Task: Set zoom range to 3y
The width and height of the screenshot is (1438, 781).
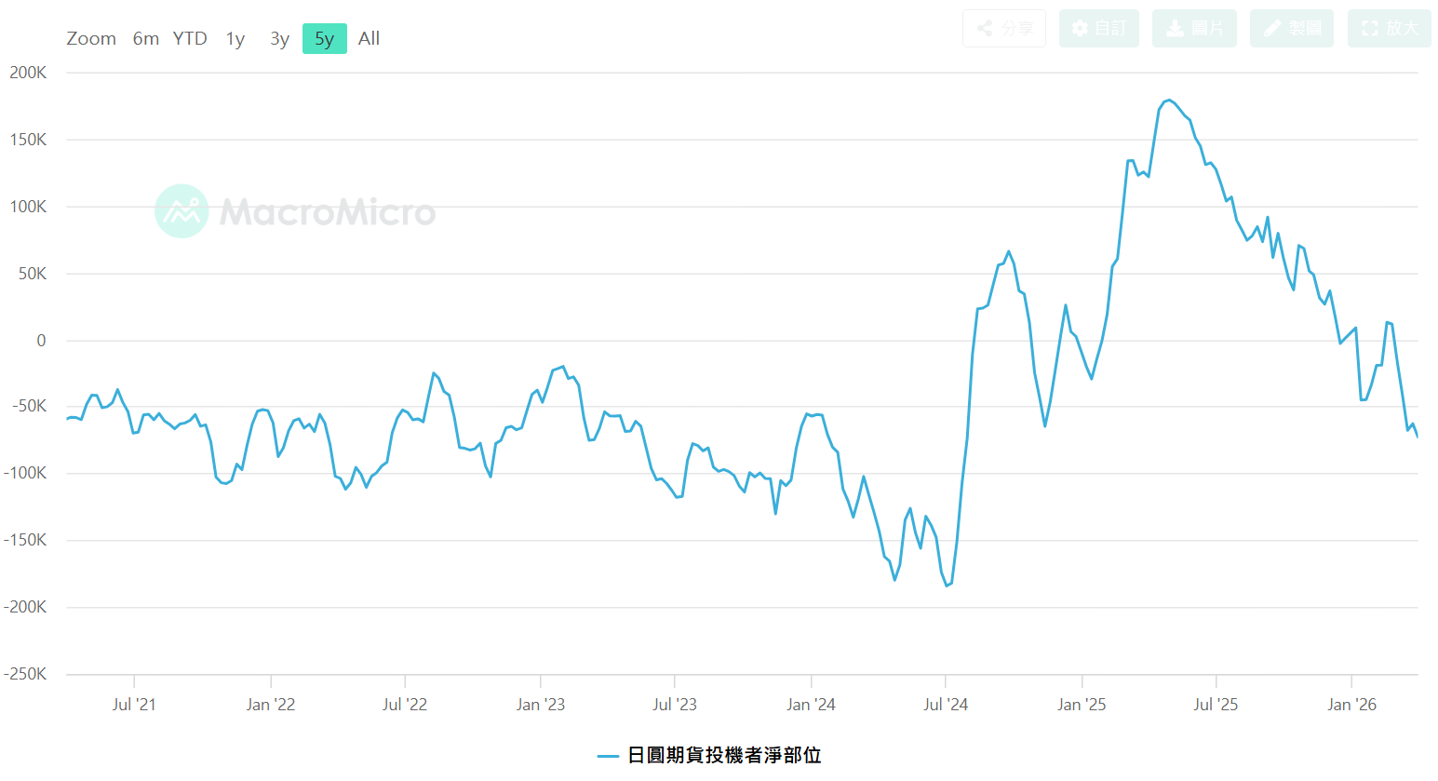Action: point(280,38)
